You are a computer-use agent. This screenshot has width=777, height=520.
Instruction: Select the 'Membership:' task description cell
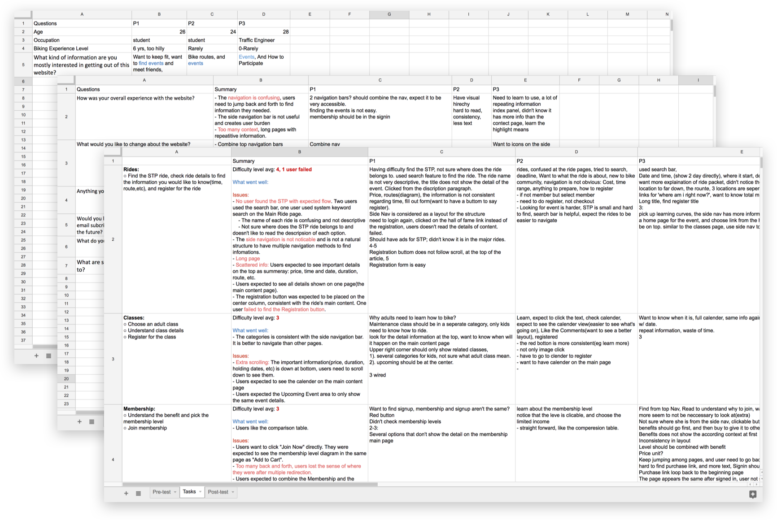click(177, 443)
